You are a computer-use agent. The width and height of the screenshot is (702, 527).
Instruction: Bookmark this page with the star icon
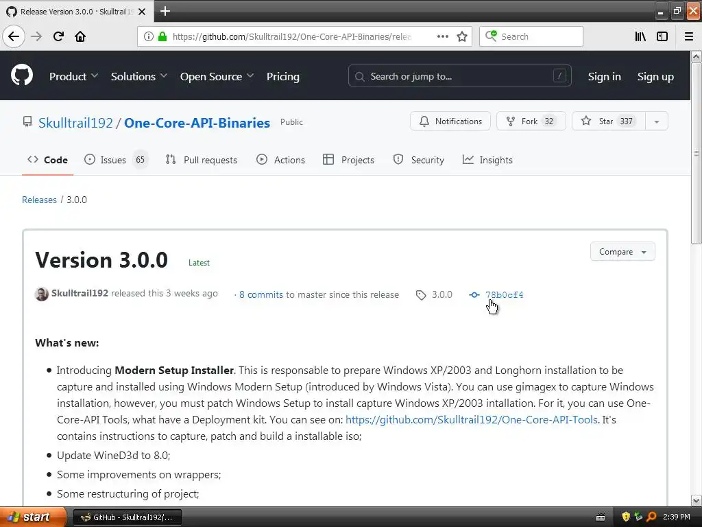tap(462, 36)
